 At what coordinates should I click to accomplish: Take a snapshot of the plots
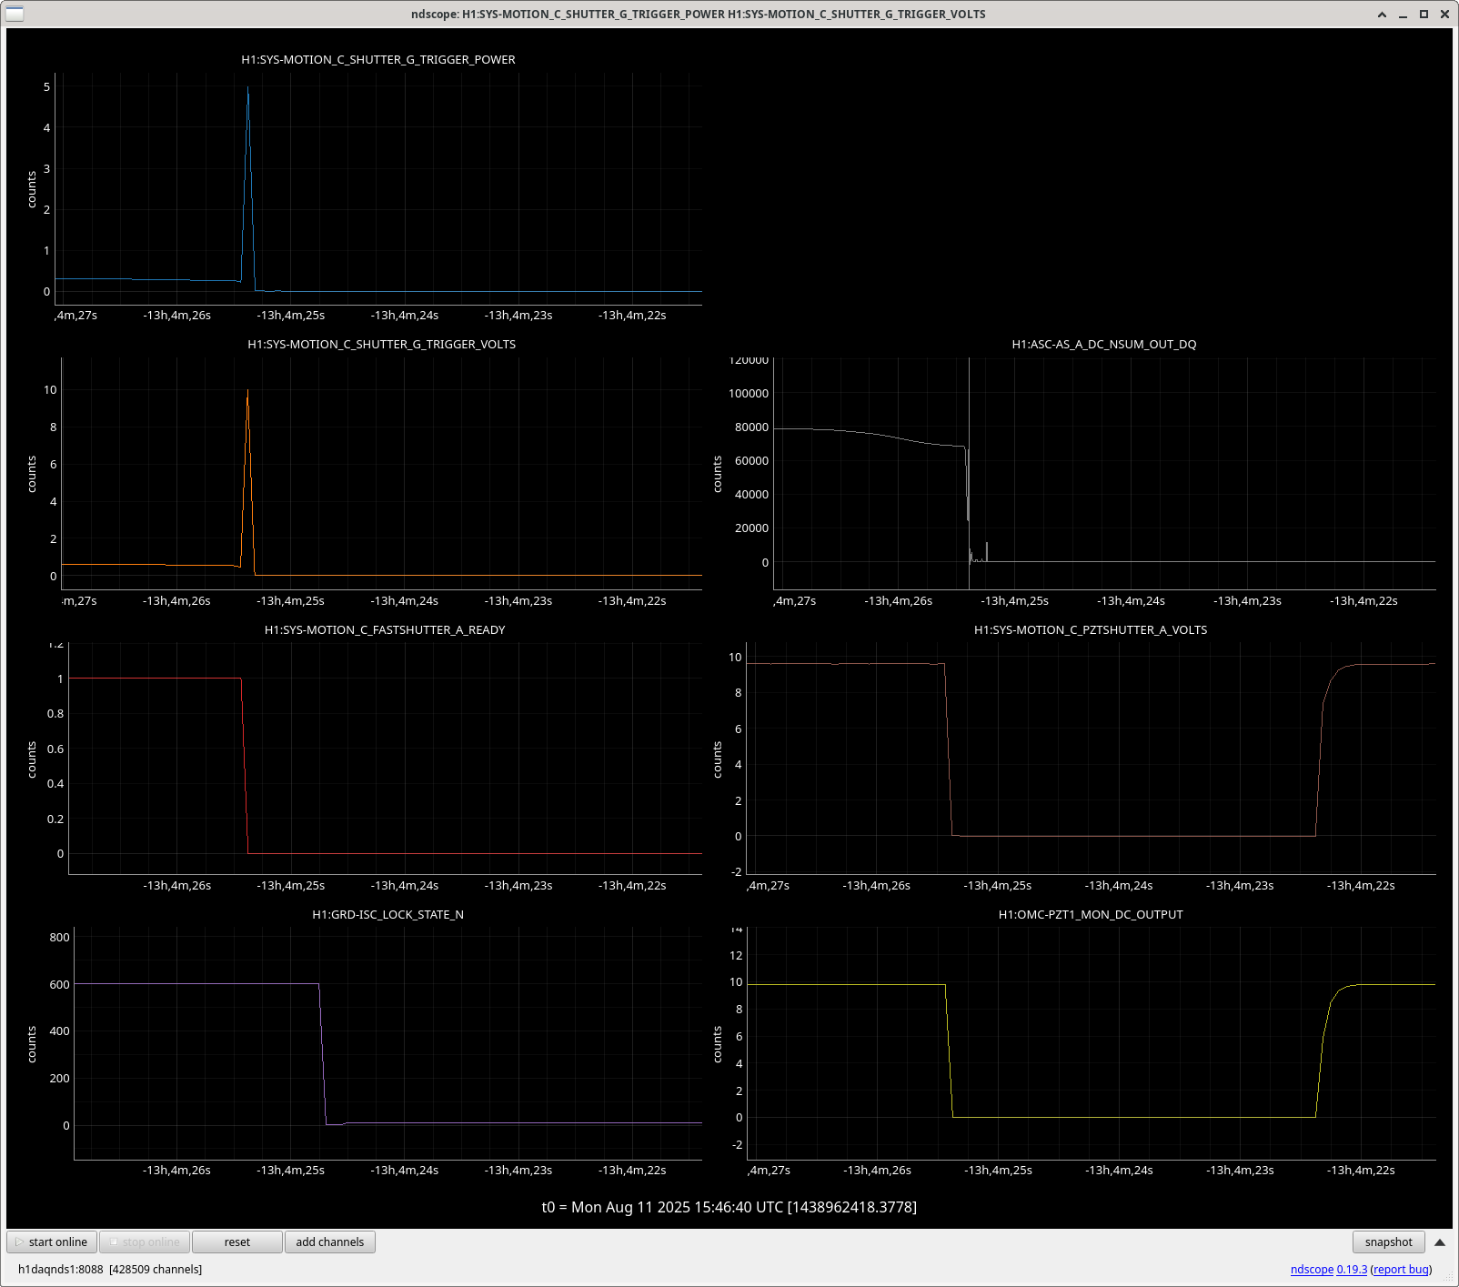tap(1388, 1242)
